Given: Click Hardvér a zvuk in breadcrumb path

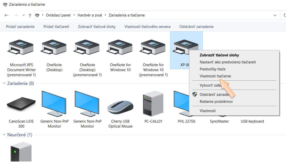Looking at the screenshot, I should [x=90, y=15].
